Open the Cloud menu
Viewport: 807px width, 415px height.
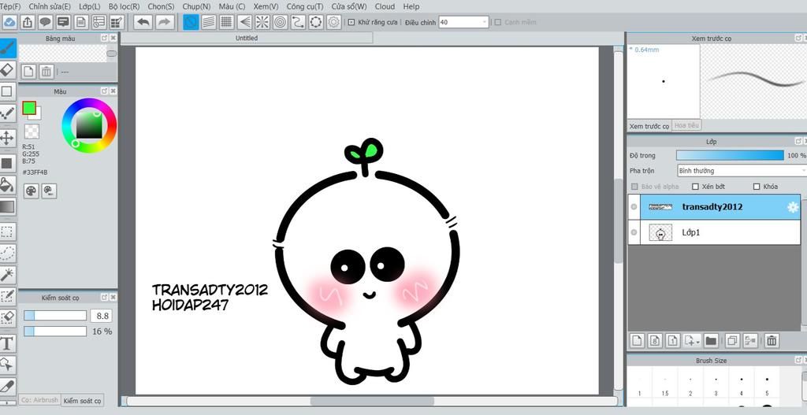385,6
